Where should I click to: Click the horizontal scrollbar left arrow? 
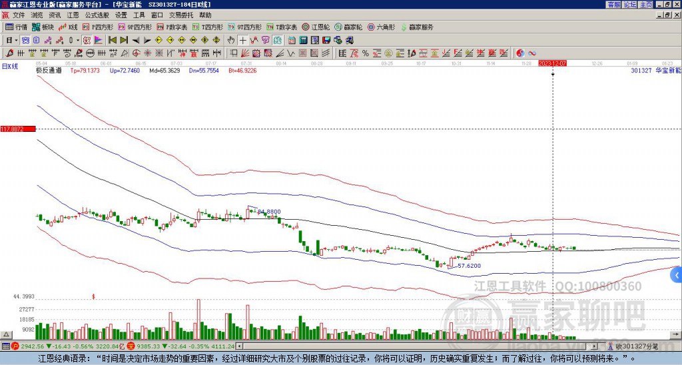pos(239,346)
